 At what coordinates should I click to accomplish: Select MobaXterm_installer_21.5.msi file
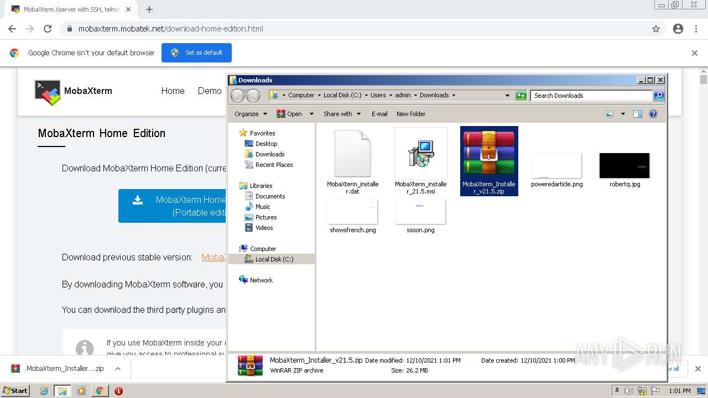(x=420, y=161)
